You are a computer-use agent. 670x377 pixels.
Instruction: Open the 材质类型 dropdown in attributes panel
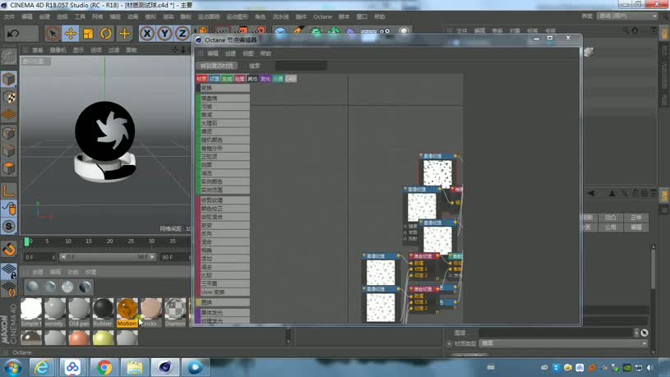(563, 343)
